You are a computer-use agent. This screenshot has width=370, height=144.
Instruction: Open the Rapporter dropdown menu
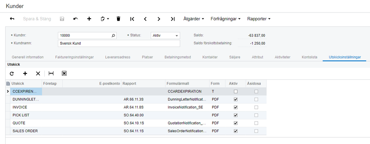pyautogui.click(x=259, y=19)
